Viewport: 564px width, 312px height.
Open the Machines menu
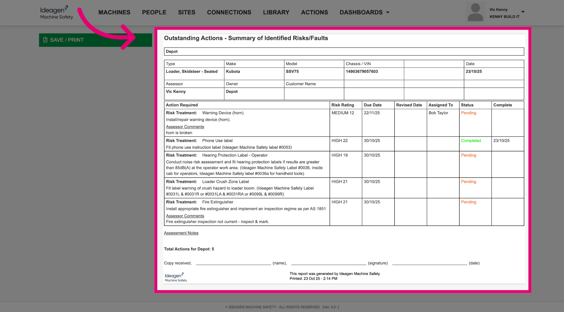point(114,12)
